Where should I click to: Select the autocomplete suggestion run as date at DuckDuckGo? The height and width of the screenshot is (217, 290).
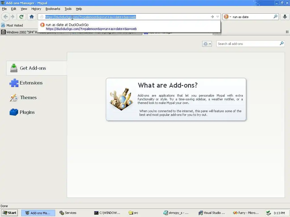coord(129,27)
